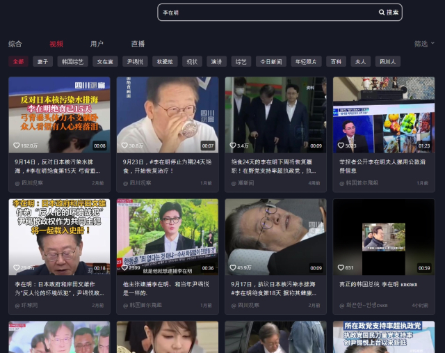This screenshot has height=353, width=445.
Task: Choose the 年轻照片 filter chip
Action: coord(306,61)
